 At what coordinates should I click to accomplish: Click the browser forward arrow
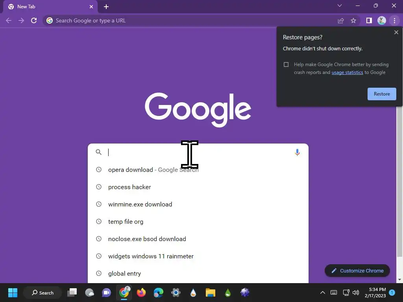(21, 20)
